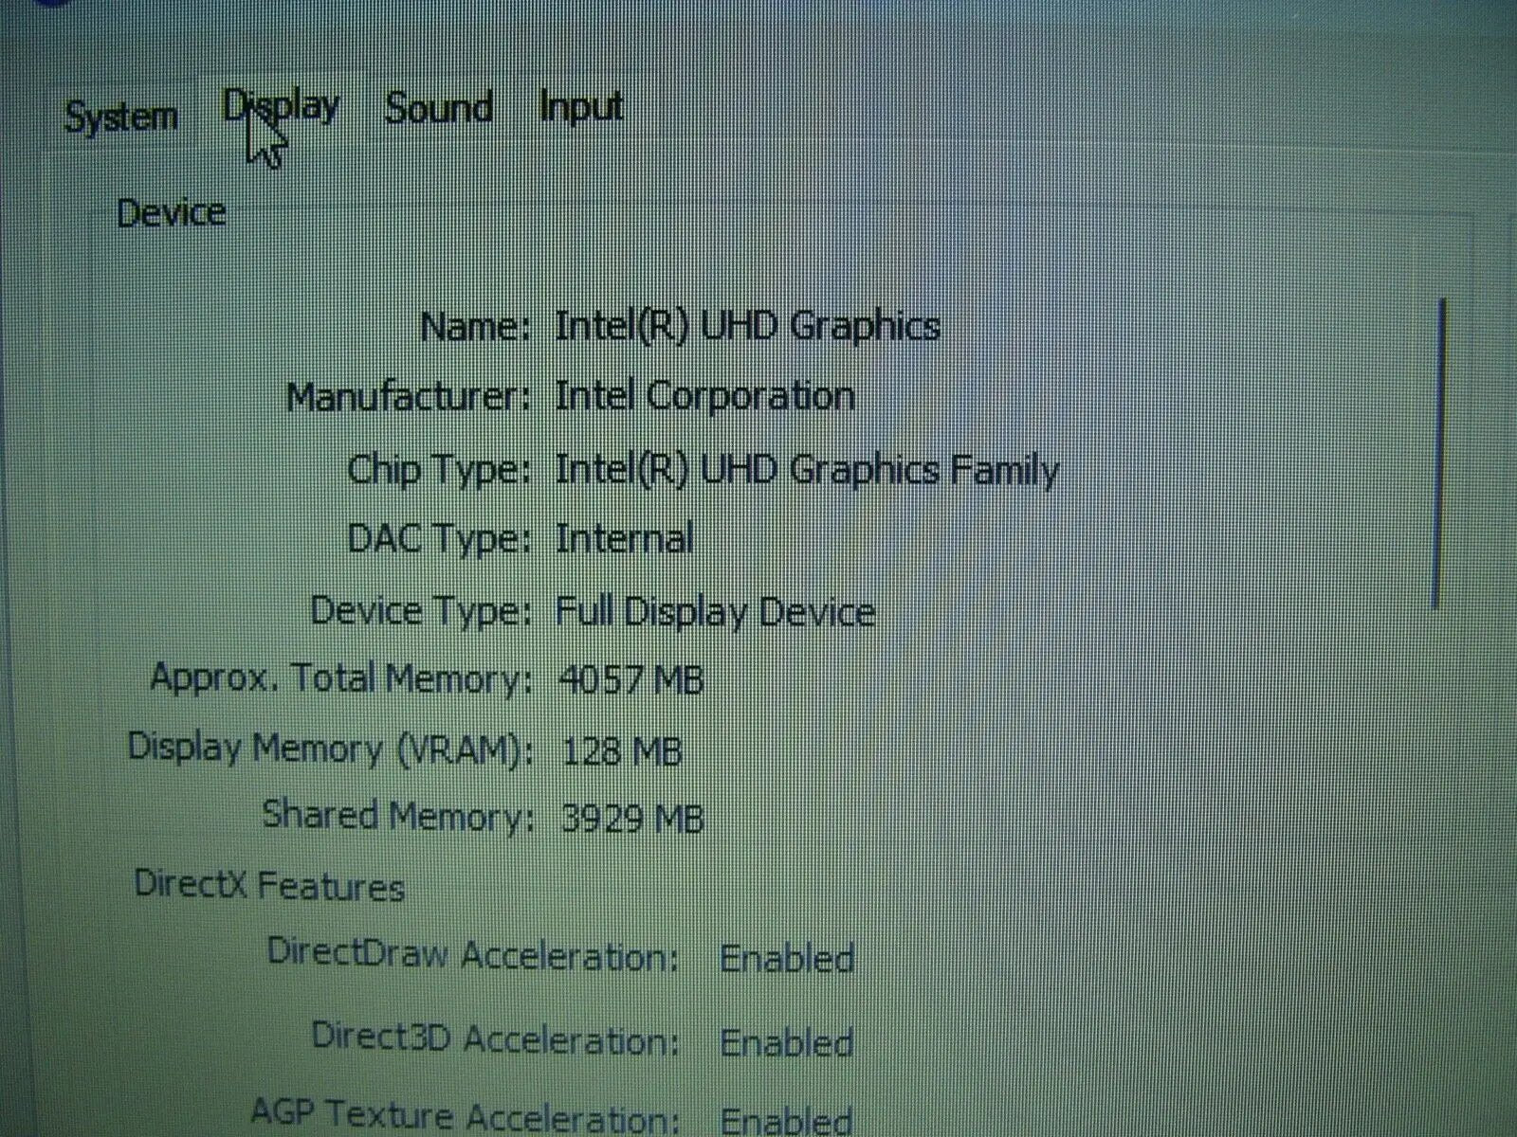Select the Name value Intel(R) UHD Graphics
This screenshot has height=1137, width=1517.
747,326
